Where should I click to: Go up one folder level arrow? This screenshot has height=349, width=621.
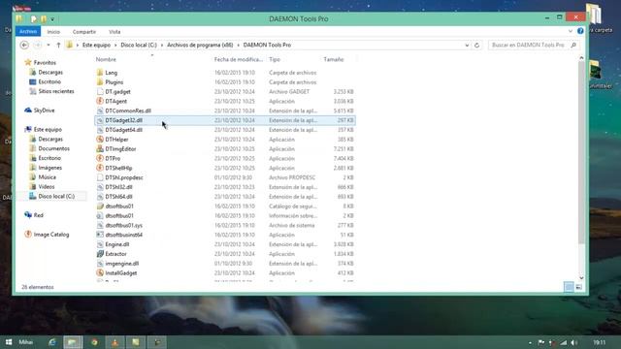(x=58, y=46)
